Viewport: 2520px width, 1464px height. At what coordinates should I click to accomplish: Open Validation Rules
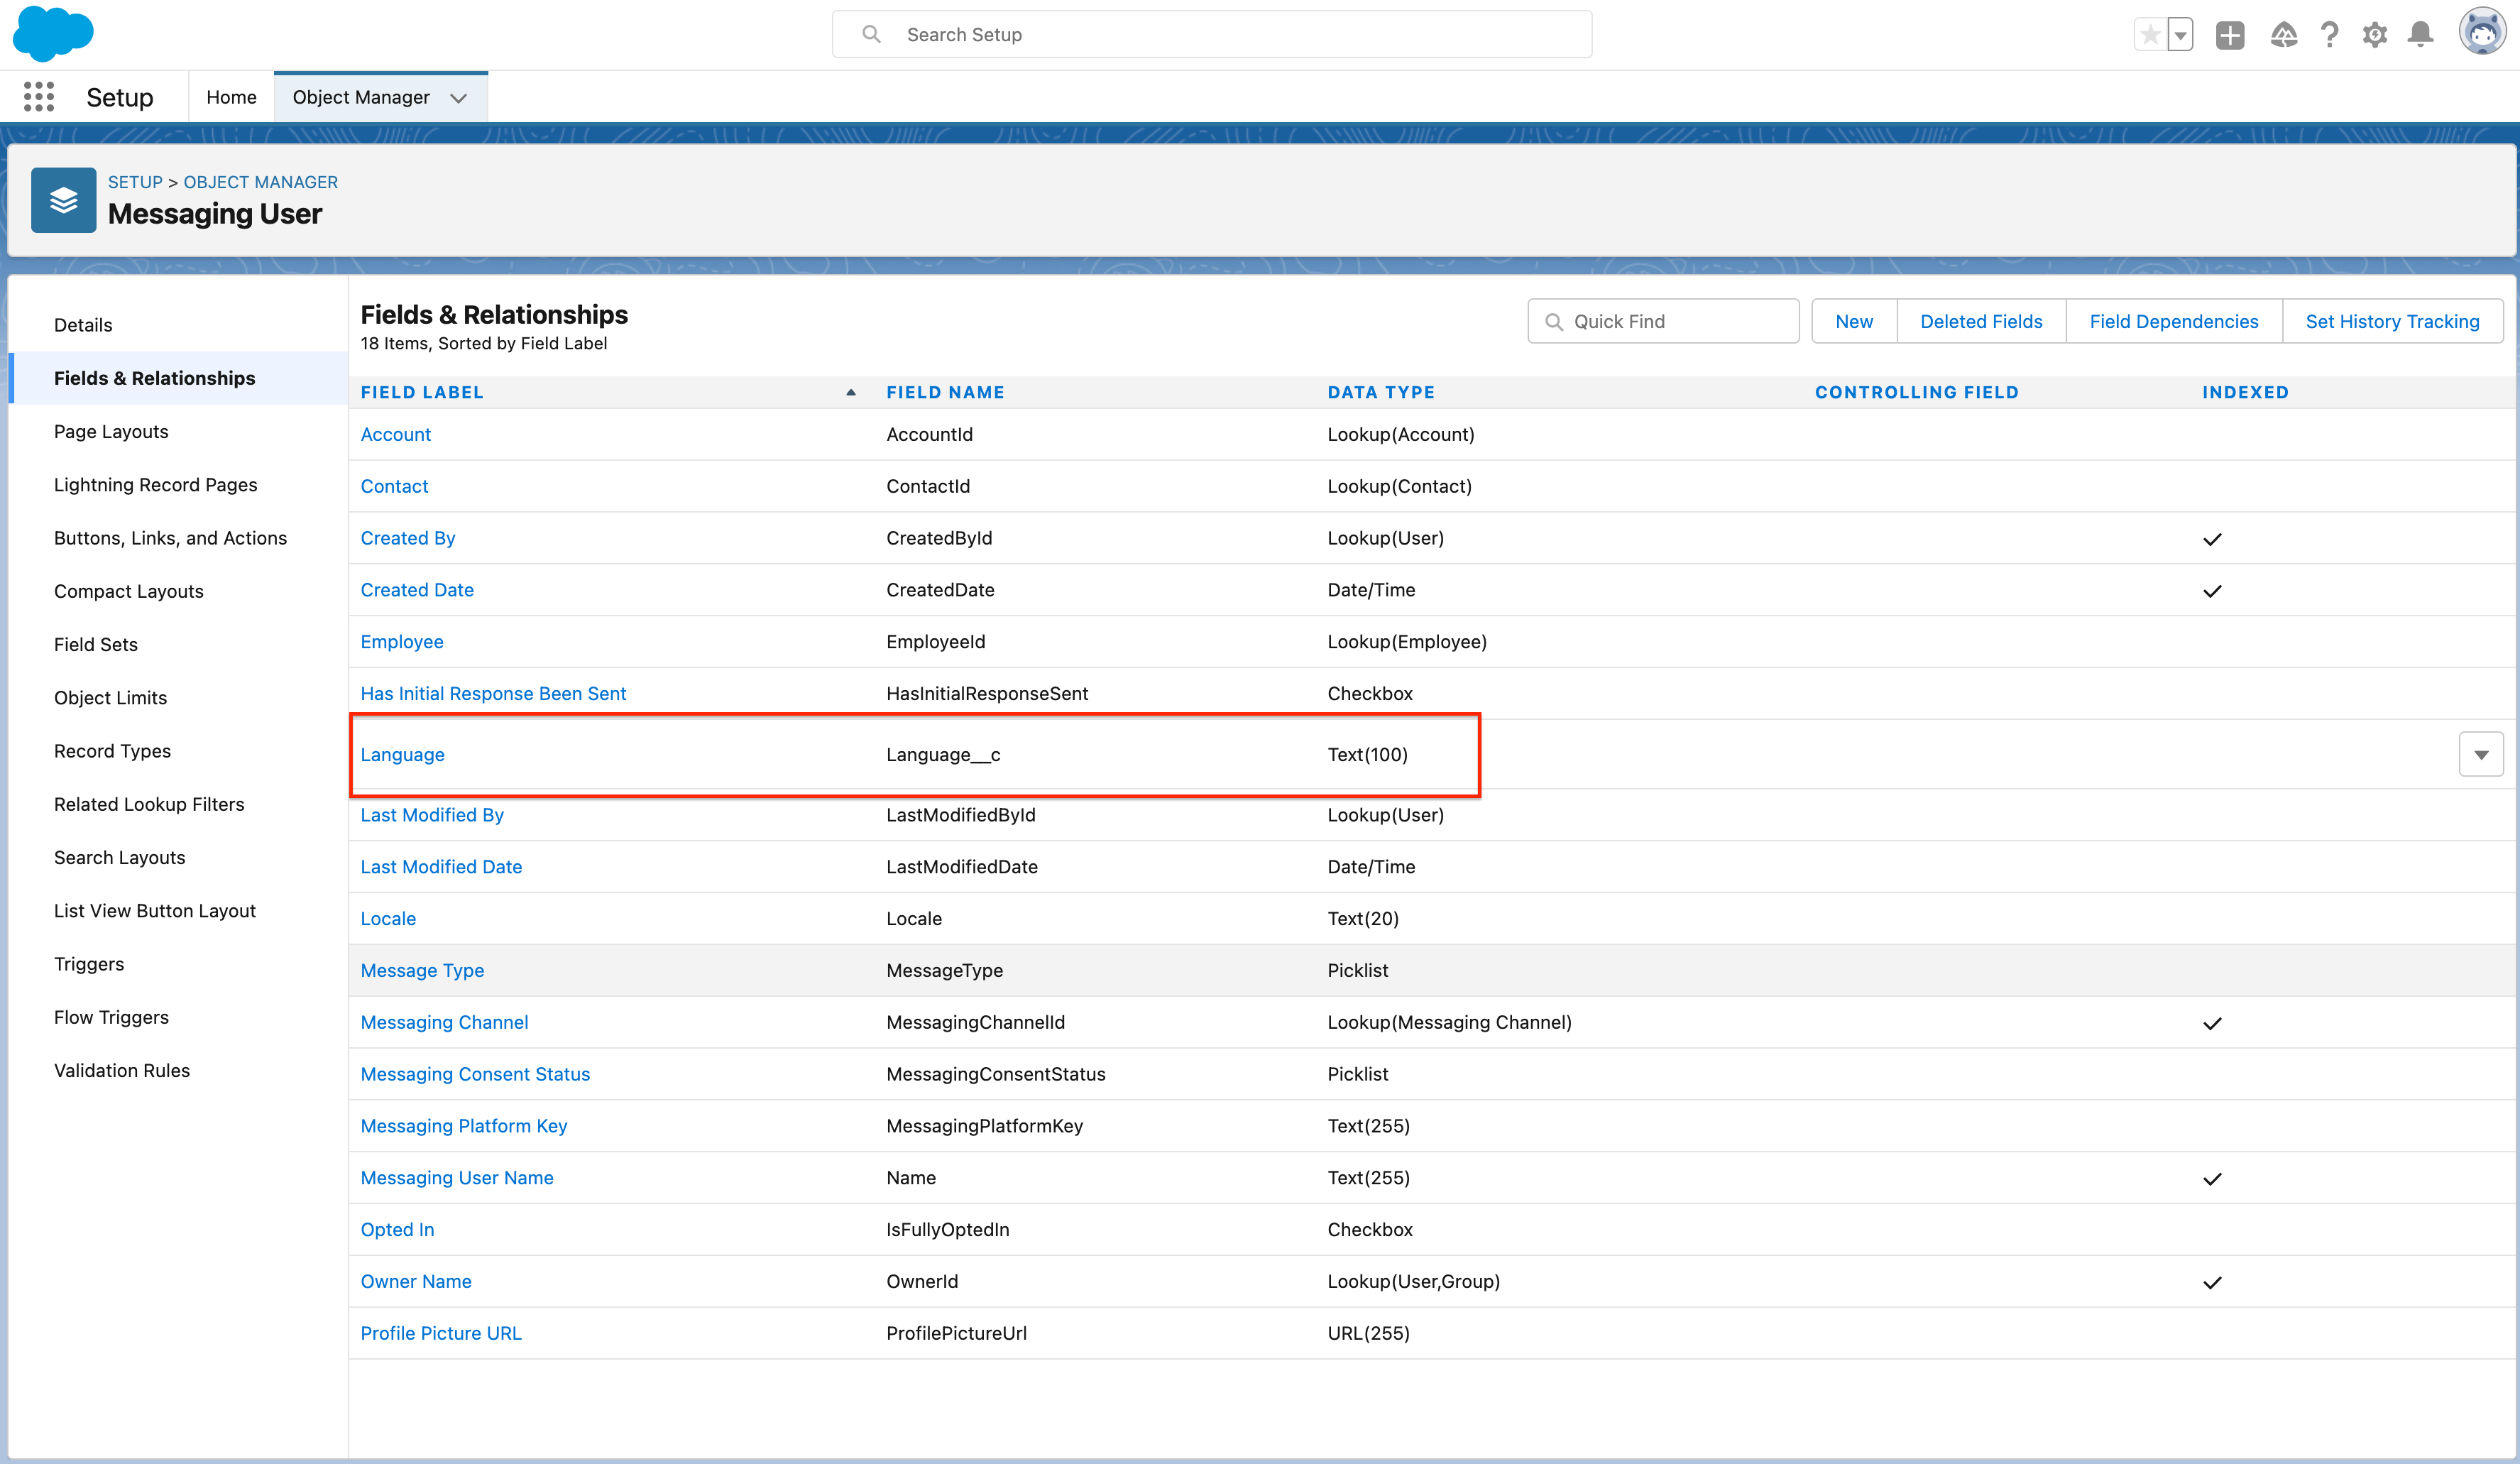click(x=121, y=1070)
